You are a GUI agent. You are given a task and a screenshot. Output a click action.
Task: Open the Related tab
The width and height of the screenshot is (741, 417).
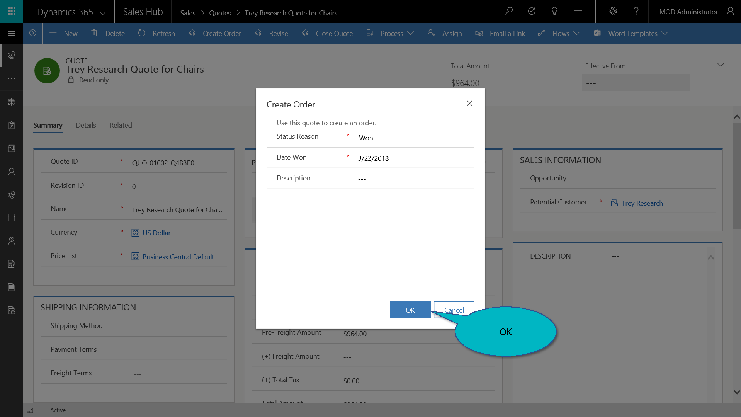pyautogui.click(x=121, y=125)
